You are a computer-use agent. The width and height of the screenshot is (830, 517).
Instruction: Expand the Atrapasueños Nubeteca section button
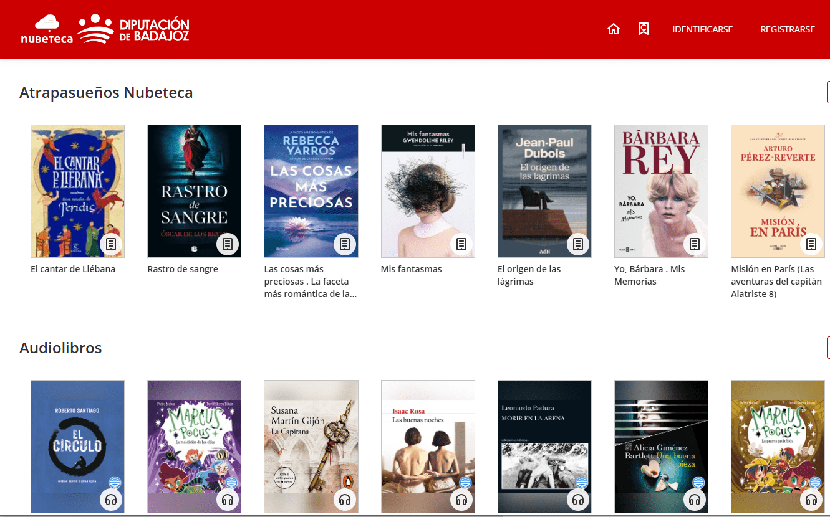coord(828,92)
